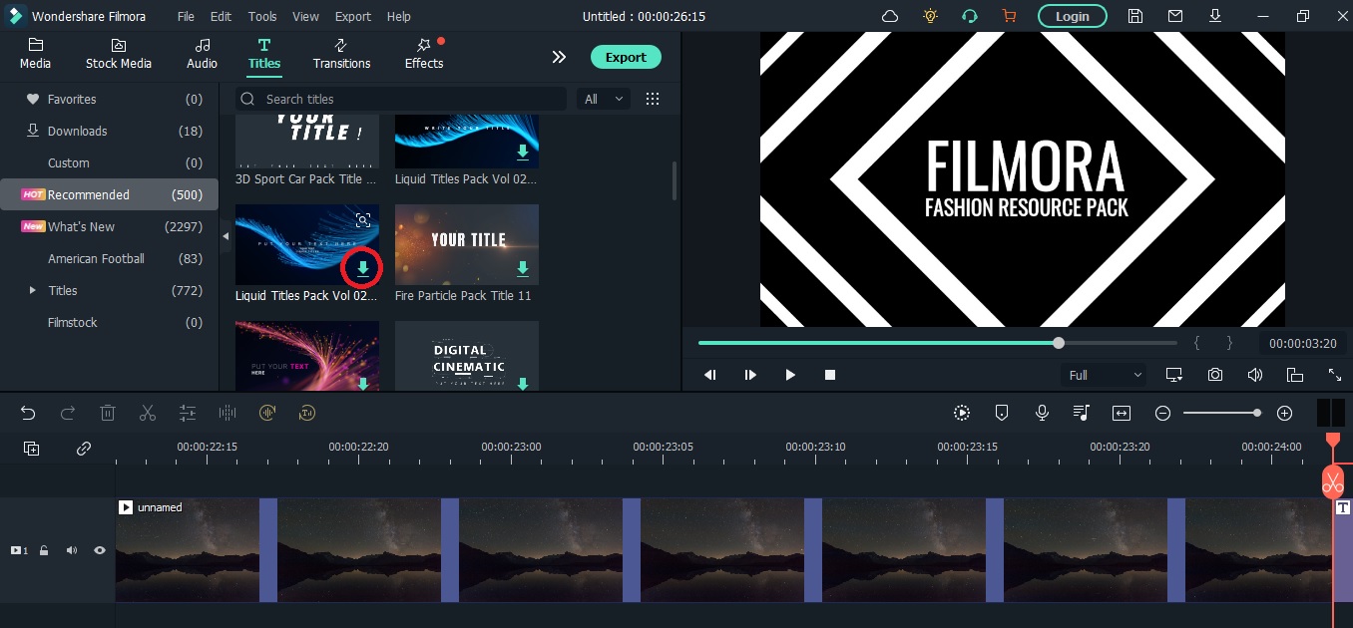Open the audio mixer icon

pyautogui.click(x=1082, y=413)
